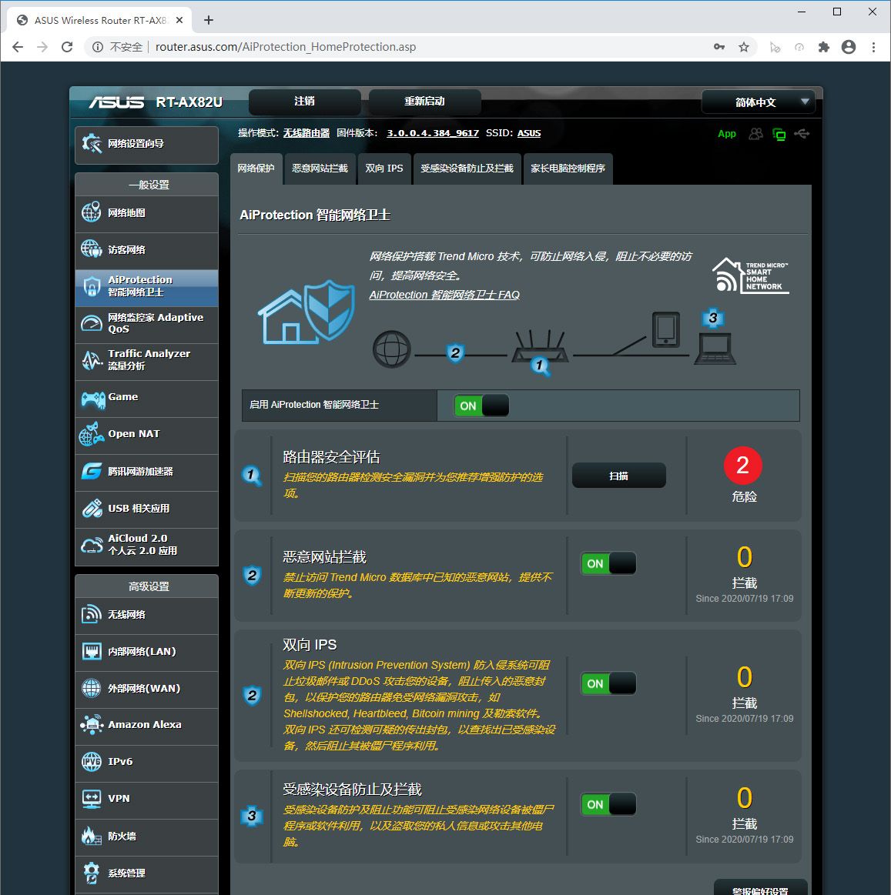The height and width of the screenshot is (895, 891).
Task: Open the client list icon near App label
Action: [755, 133]
